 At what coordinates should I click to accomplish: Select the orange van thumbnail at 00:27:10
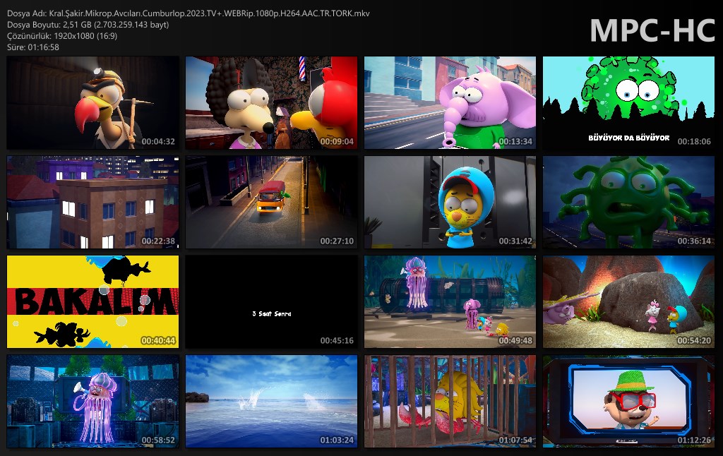pyautogui.click(x=271, y=202)
